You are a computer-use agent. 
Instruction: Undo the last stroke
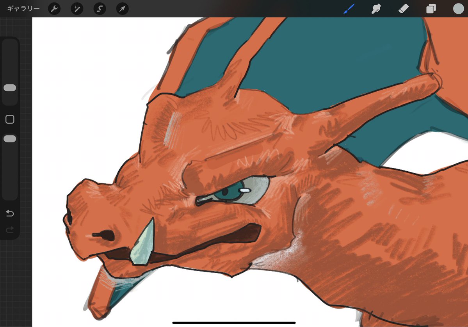(10, 213)
